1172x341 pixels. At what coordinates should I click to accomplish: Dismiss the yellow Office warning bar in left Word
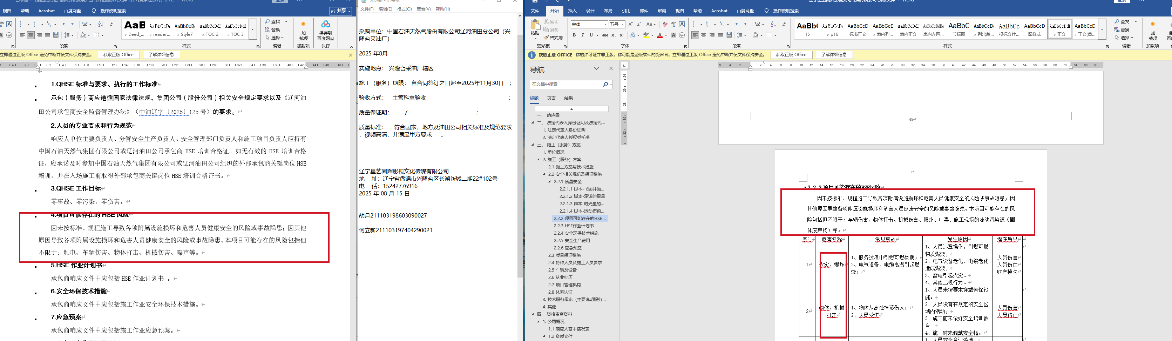point(350,55)
